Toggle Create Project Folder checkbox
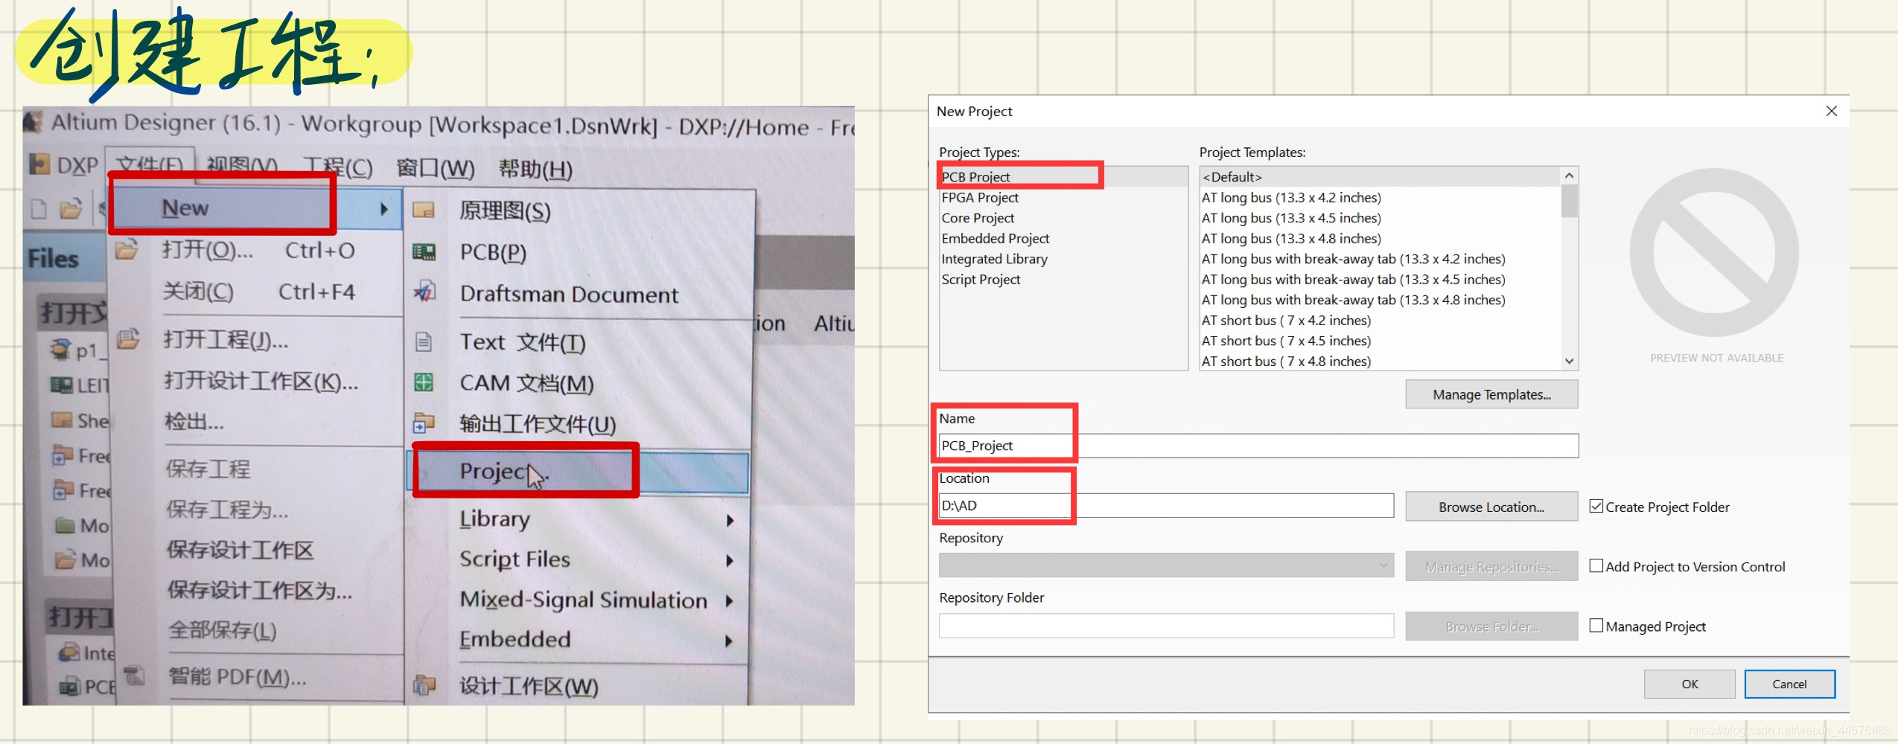Image resolution: width=1898 pixels, height=744 pixels. coord(1596,506)
